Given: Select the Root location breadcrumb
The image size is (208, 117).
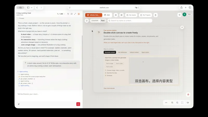Looking at the screenshot, I should [103, 21].
